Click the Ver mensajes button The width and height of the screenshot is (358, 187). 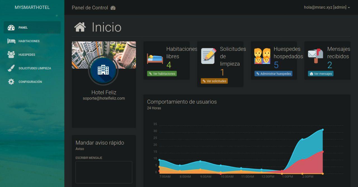[321, 73]
